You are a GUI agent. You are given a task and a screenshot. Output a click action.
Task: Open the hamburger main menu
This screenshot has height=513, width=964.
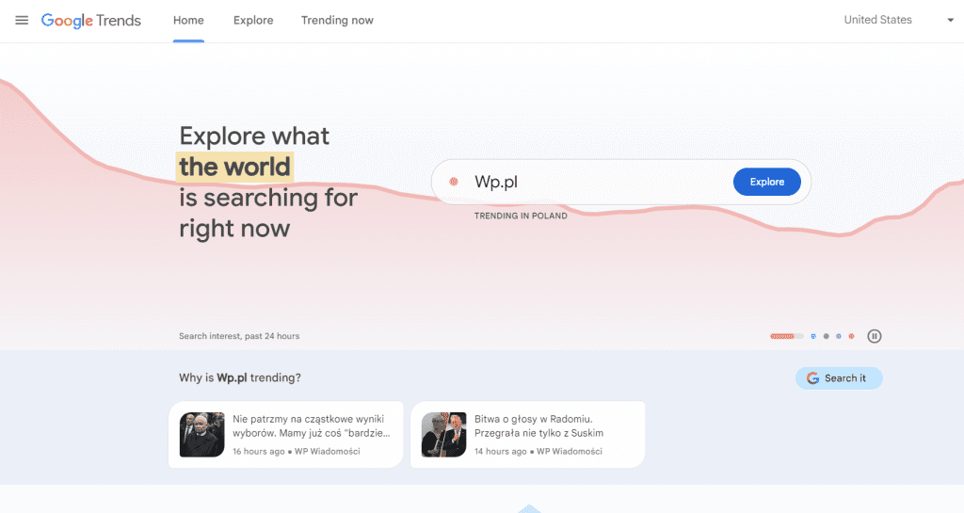[22, 21]
